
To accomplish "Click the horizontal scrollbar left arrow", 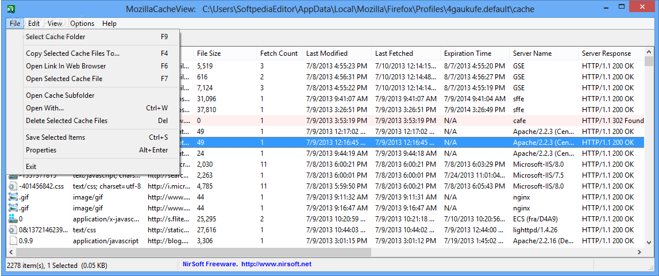I will (11, 252).
